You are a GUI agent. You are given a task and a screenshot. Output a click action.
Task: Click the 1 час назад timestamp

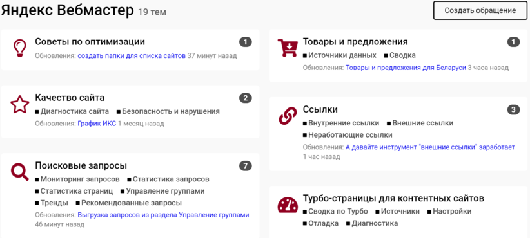(x=322, y=157)
